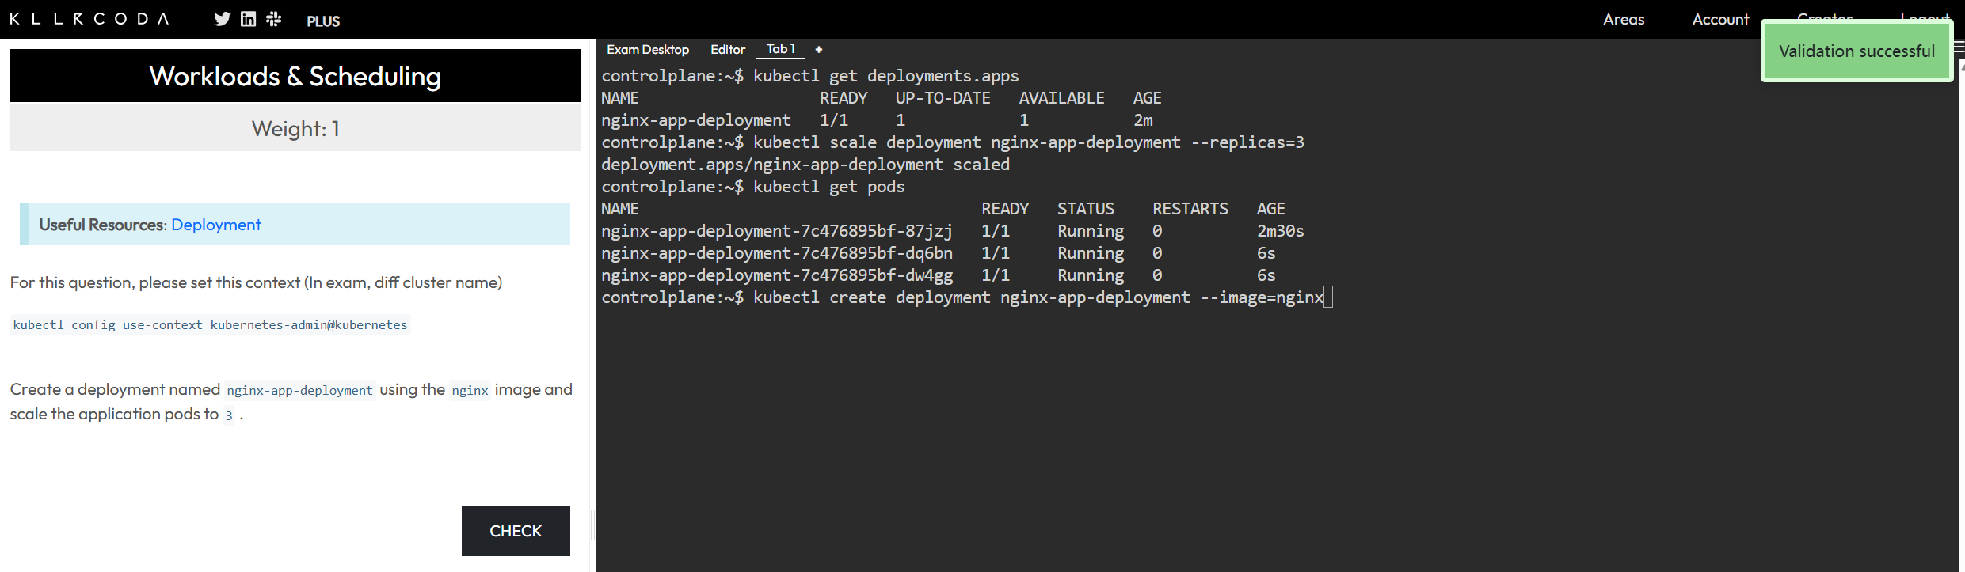Click the nginx-app-deployment code in question text
This screenshot has height=572, width=1965.
[x=299, y=390]
